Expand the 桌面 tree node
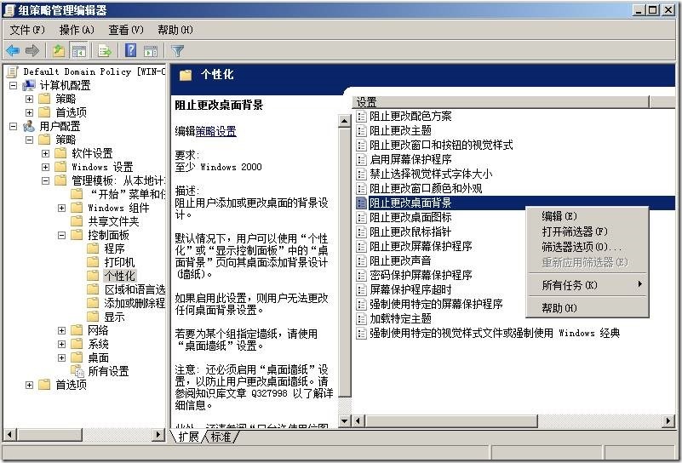The image size is (682, 463). coord(62,357)
